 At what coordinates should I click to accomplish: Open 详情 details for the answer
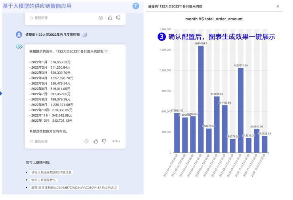point(116,141)
